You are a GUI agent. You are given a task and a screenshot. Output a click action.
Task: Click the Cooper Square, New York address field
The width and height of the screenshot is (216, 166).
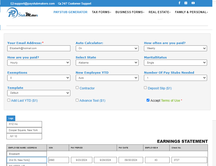tap(24, 130)
